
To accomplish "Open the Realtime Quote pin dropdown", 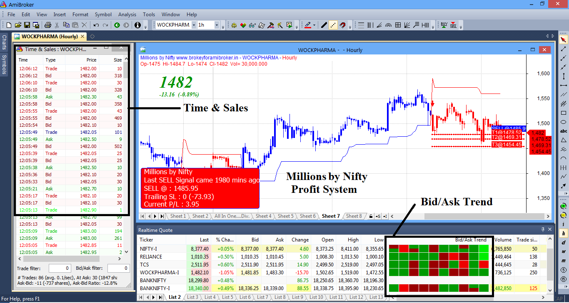I will click(x=543, y=229).
